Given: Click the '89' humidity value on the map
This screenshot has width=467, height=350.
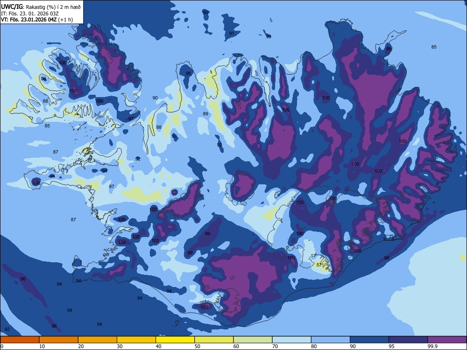Looking at the screenshot, I should point(205,114).
